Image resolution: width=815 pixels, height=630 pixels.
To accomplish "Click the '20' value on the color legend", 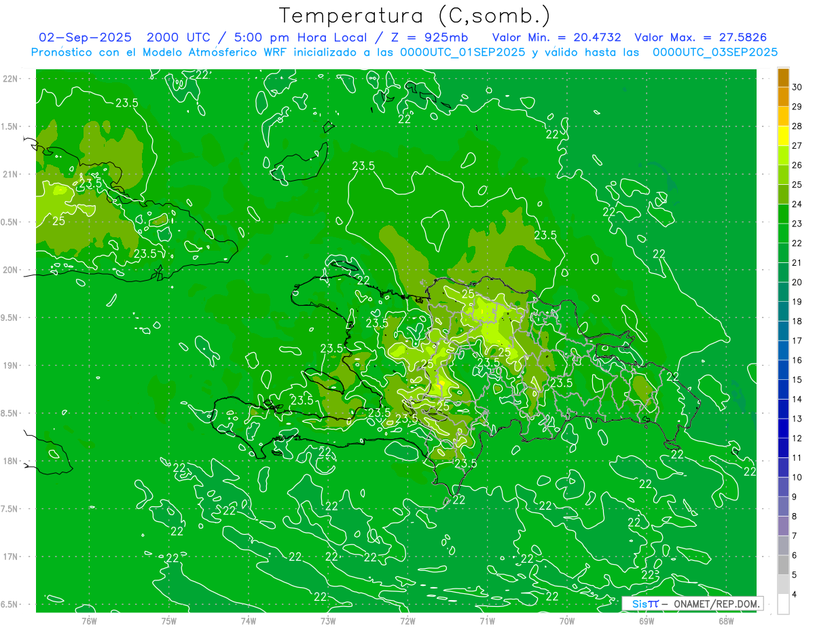I will tap(797, 282).
